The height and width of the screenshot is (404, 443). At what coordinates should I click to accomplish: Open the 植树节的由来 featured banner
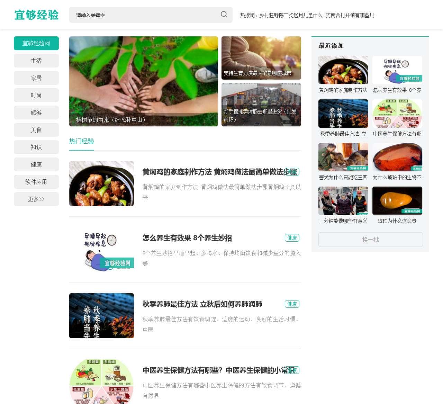[144, 81]
